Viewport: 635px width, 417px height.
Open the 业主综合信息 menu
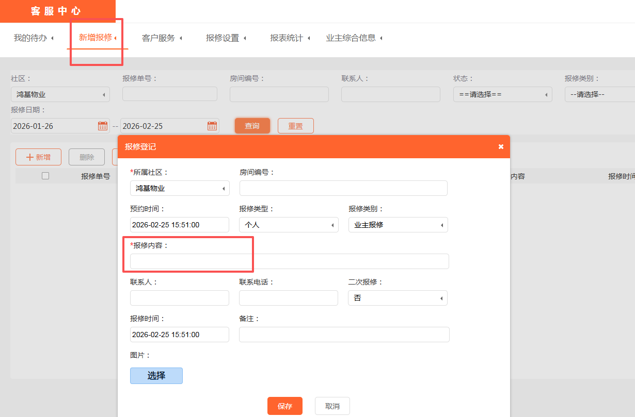[353, 38]
